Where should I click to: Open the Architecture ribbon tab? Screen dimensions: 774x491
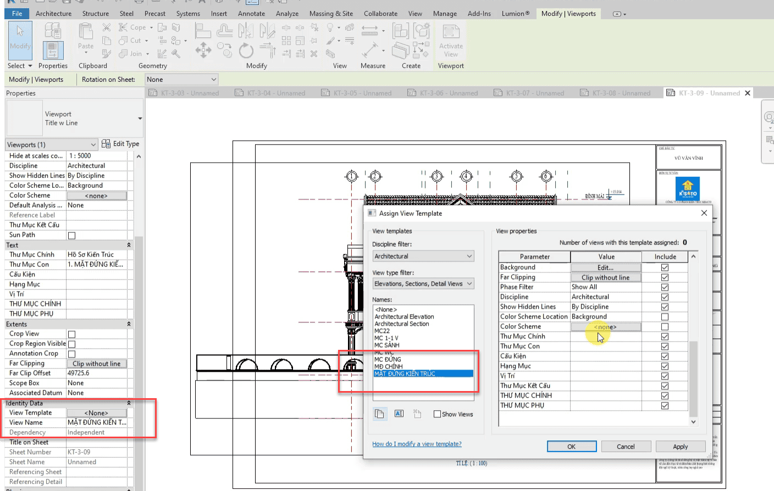click(53, 14)
